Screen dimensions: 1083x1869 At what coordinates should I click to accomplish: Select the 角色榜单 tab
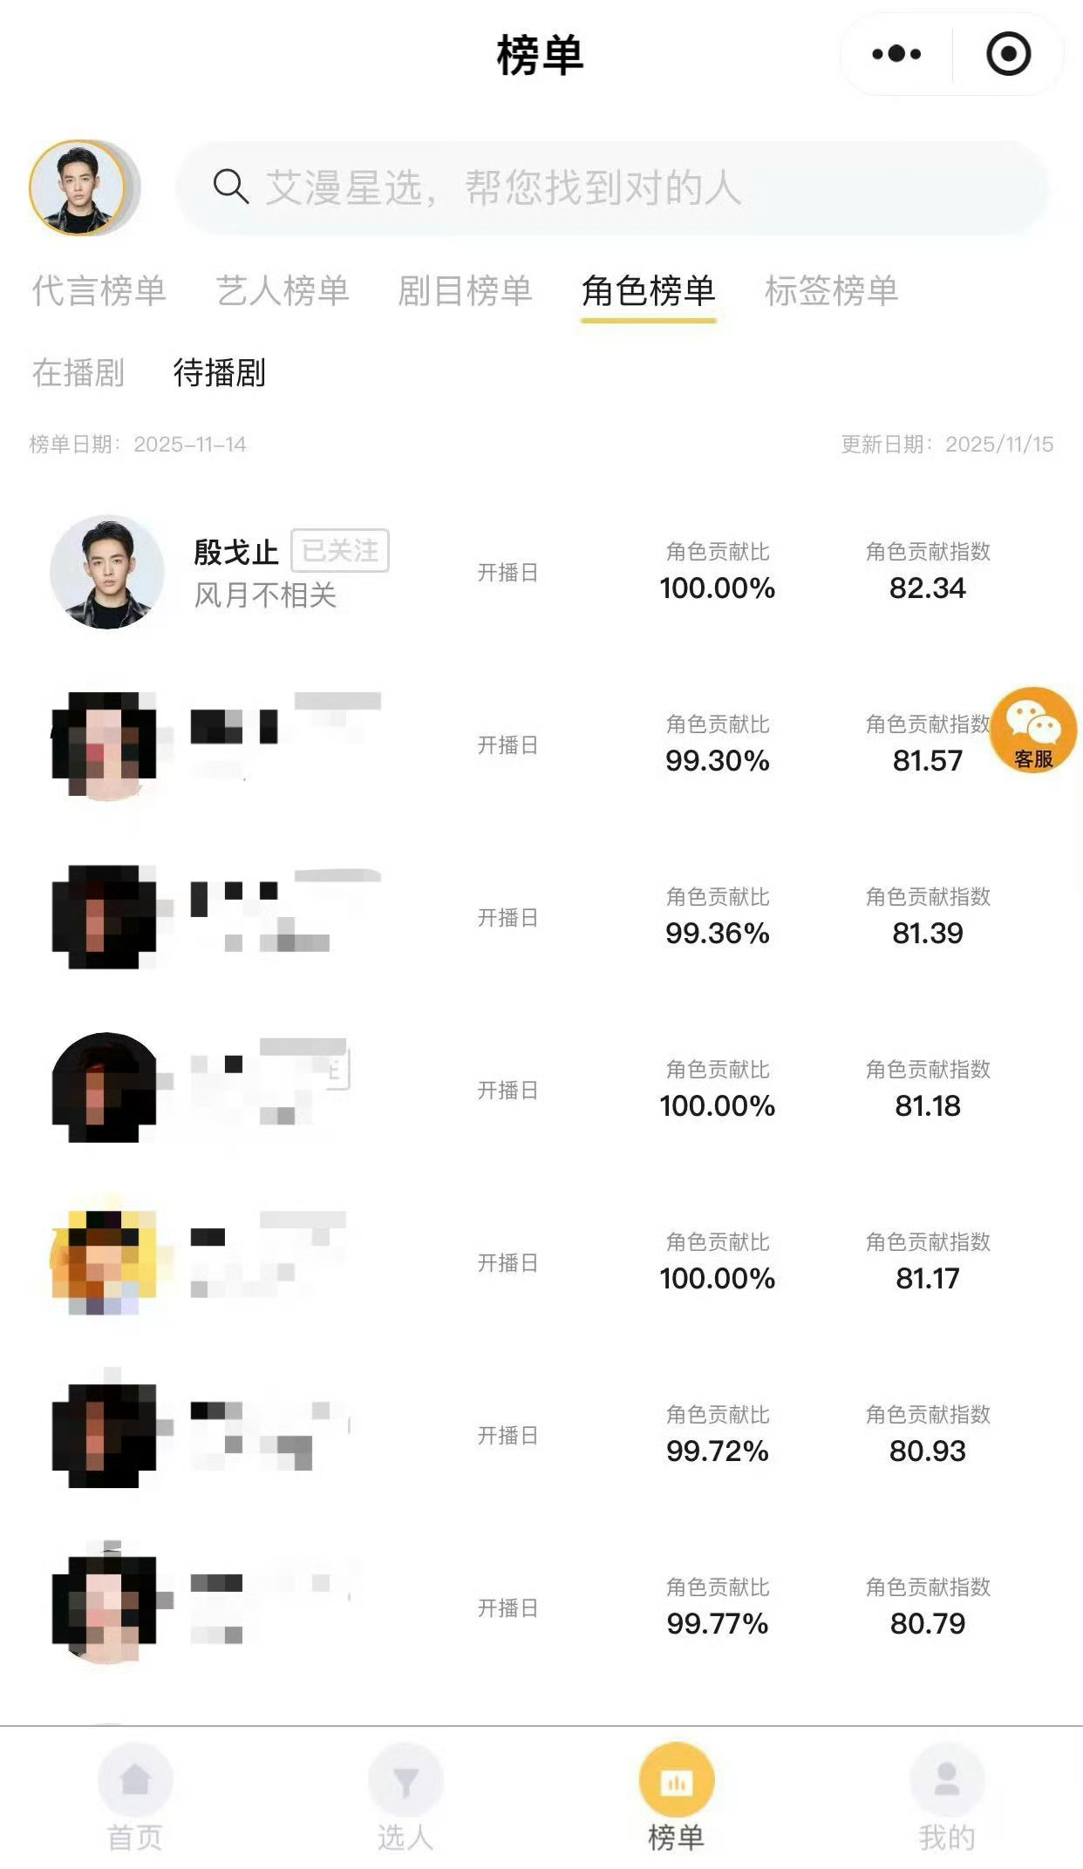(x=648, y=290)
